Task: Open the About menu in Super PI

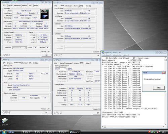Action: tap(117, 55)
